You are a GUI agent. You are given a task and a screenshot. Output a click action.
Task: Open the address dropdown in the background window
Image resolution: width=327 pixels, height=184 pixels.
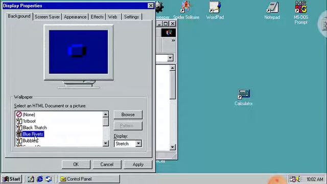[x=170, y=58]
